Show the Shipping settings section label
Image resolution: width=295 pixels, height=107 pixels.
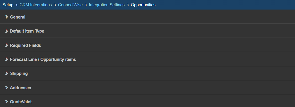pos(19,73)
